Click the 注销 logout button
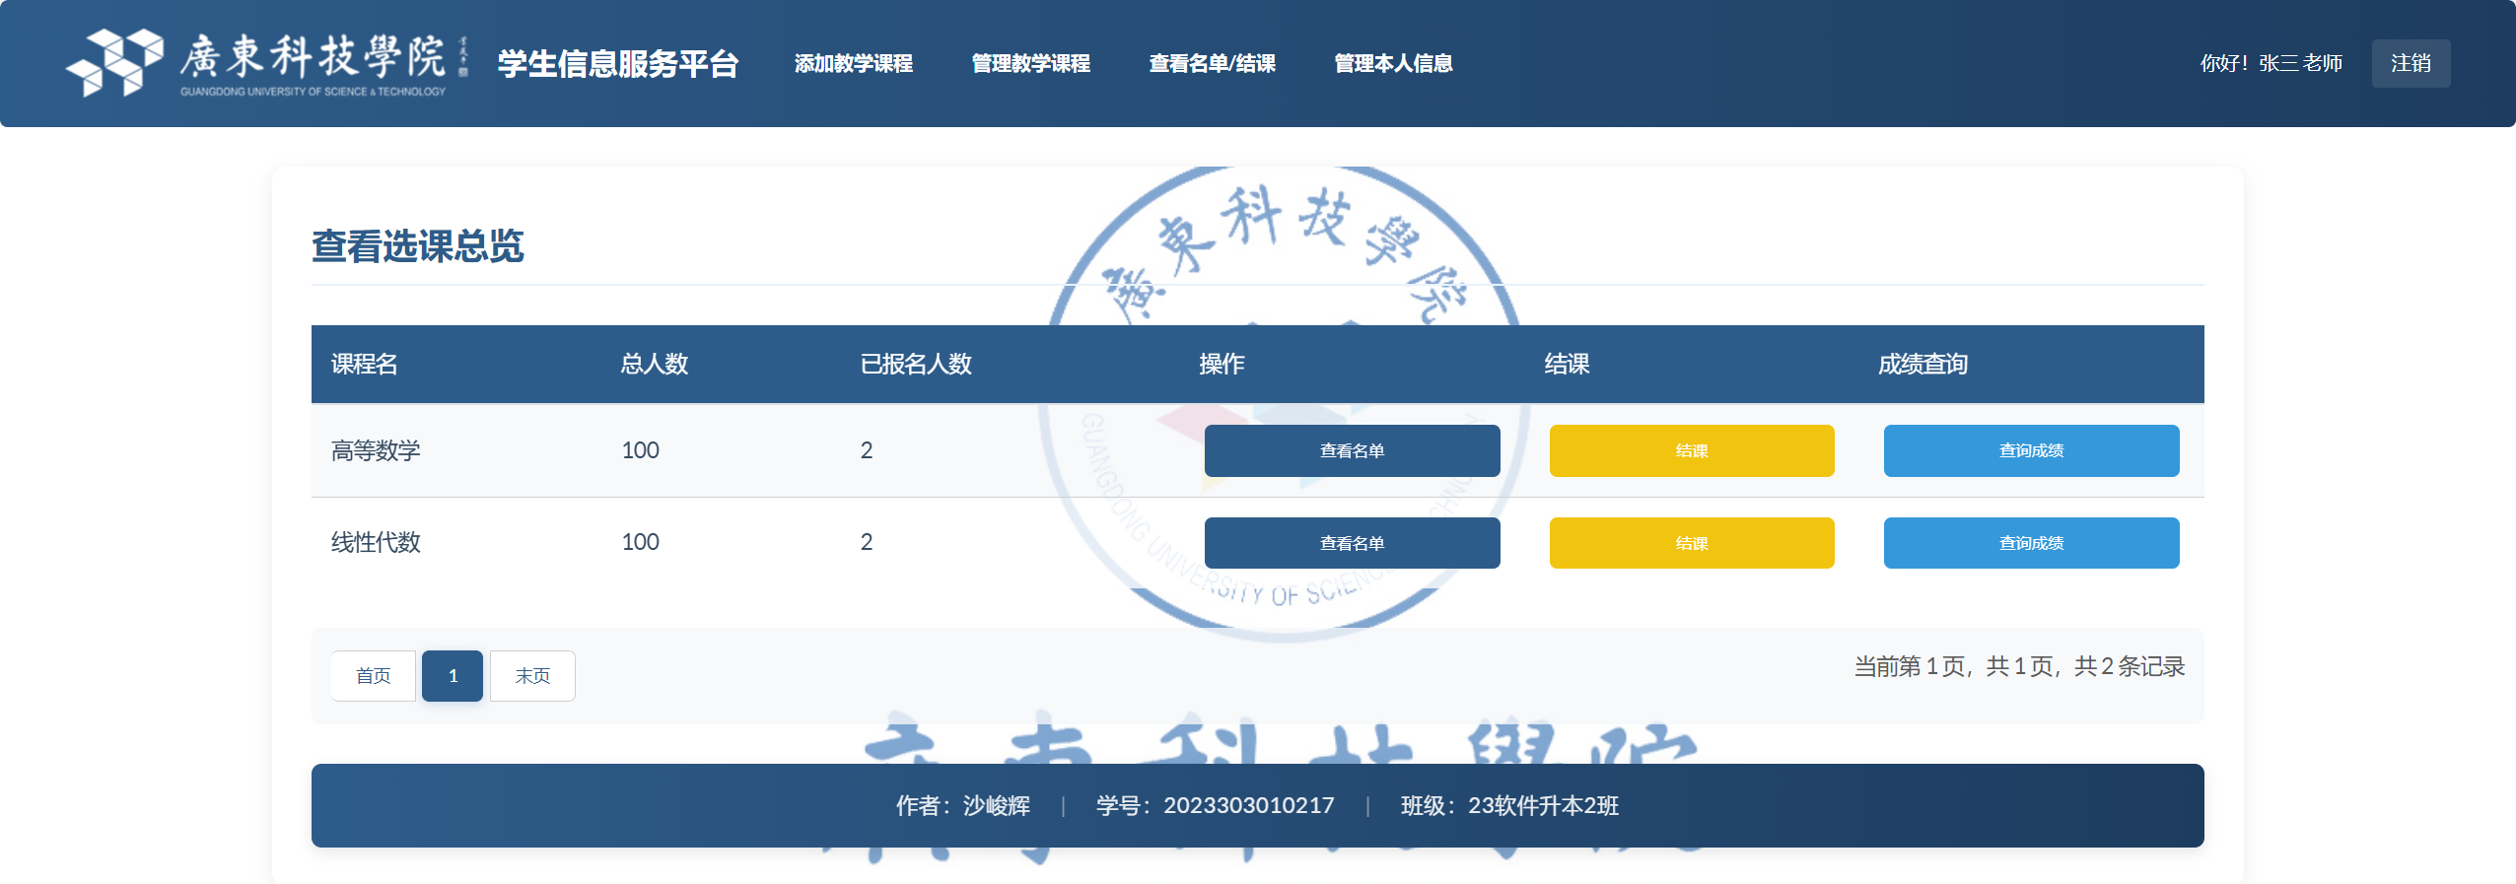Viewport: 2516px width, 884px height. tap(2410, 64)
